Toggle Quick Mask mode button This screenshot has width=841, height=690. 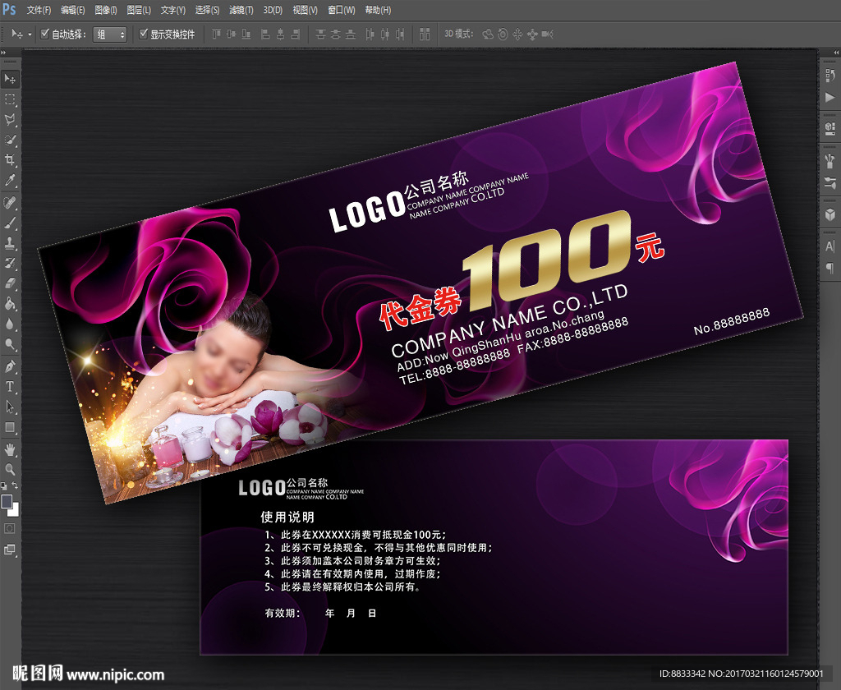coord(10,528)
